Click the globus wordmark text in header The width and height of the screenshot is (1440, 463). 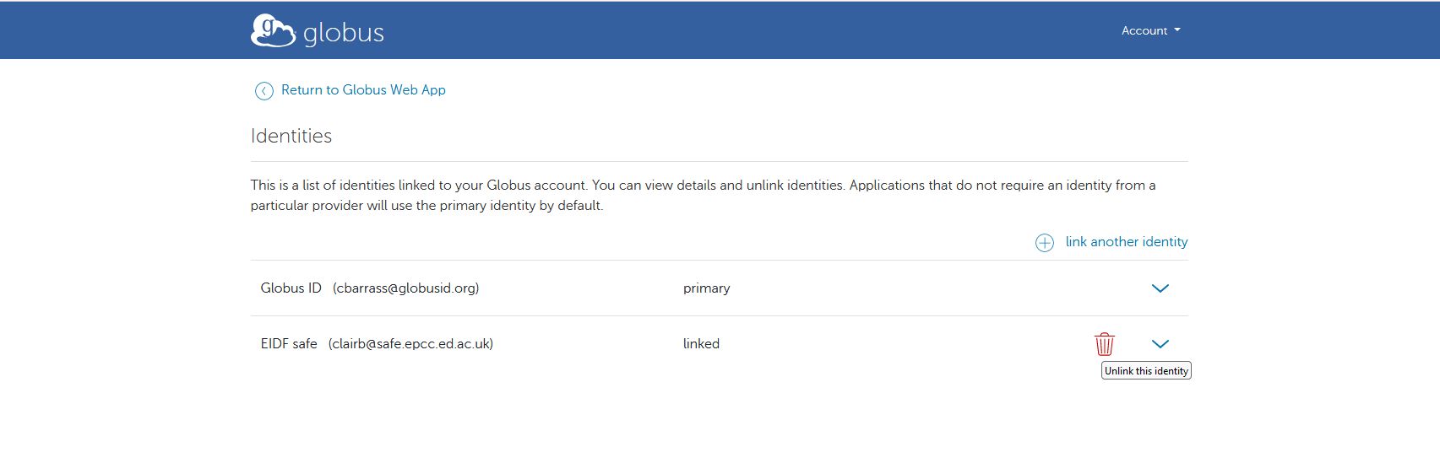point(343,34)
